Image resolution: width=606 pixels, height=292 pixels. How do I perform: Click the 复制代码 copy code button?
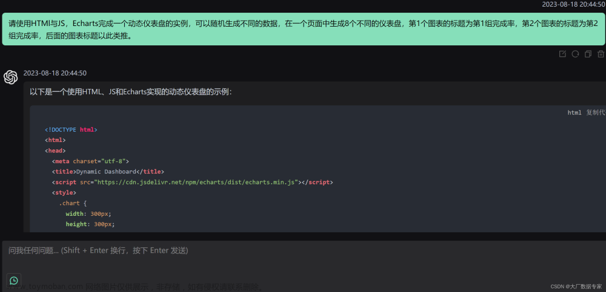[596, 112]
